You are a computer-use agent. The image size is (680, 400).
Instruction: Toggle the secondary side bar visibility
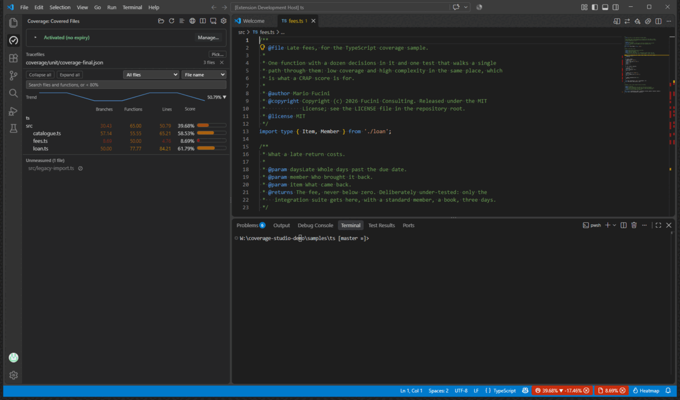click(x=616, y=7)
